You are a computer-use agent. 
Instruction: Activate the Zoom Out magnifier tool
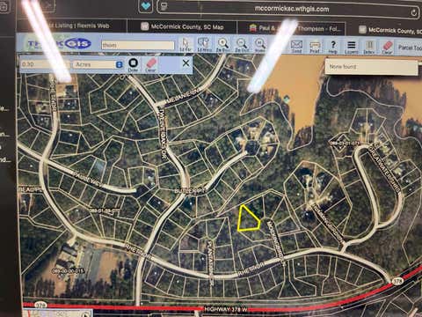pos(242,46)
